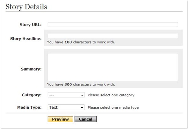Image resolution: width=188 pixels, height=129 pixels.
Task: Click the Preview button
Action: 60,119
